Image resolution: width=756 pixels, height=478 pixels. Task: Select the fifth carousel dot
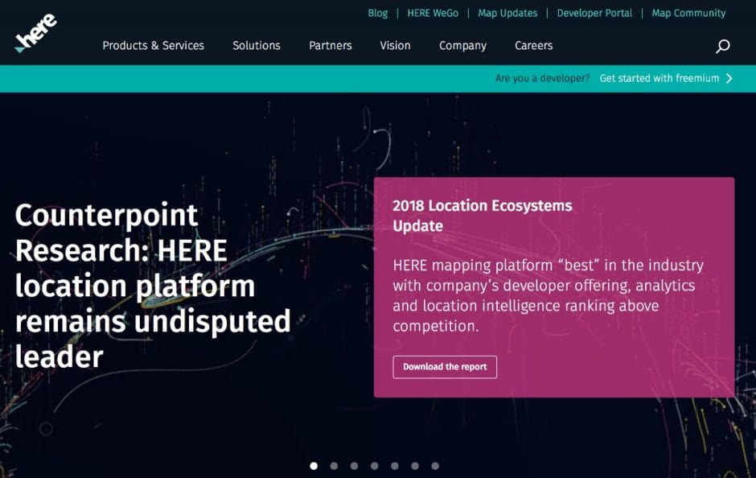pos(394,466)
